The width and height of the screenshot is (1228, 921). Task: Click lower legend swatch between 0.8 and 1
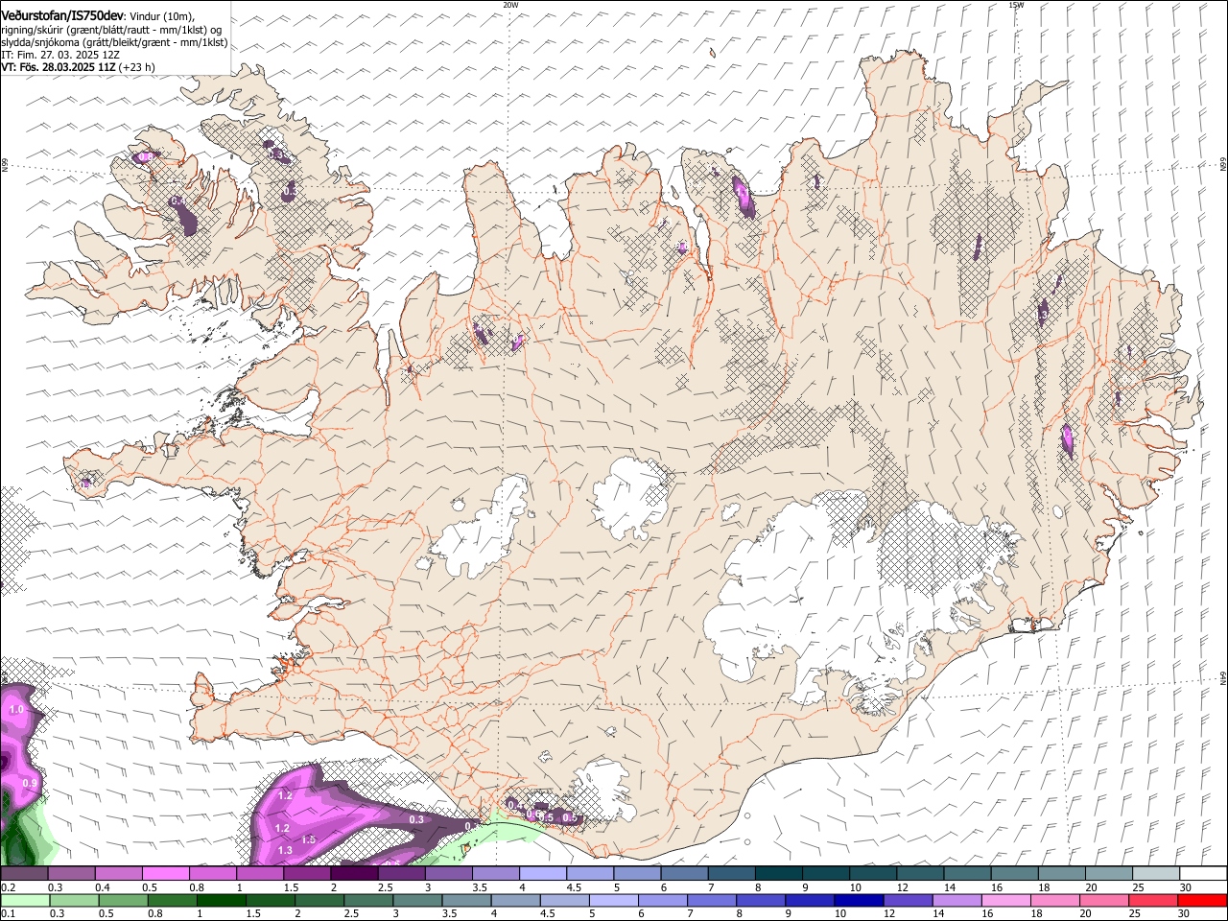point(172,900)
